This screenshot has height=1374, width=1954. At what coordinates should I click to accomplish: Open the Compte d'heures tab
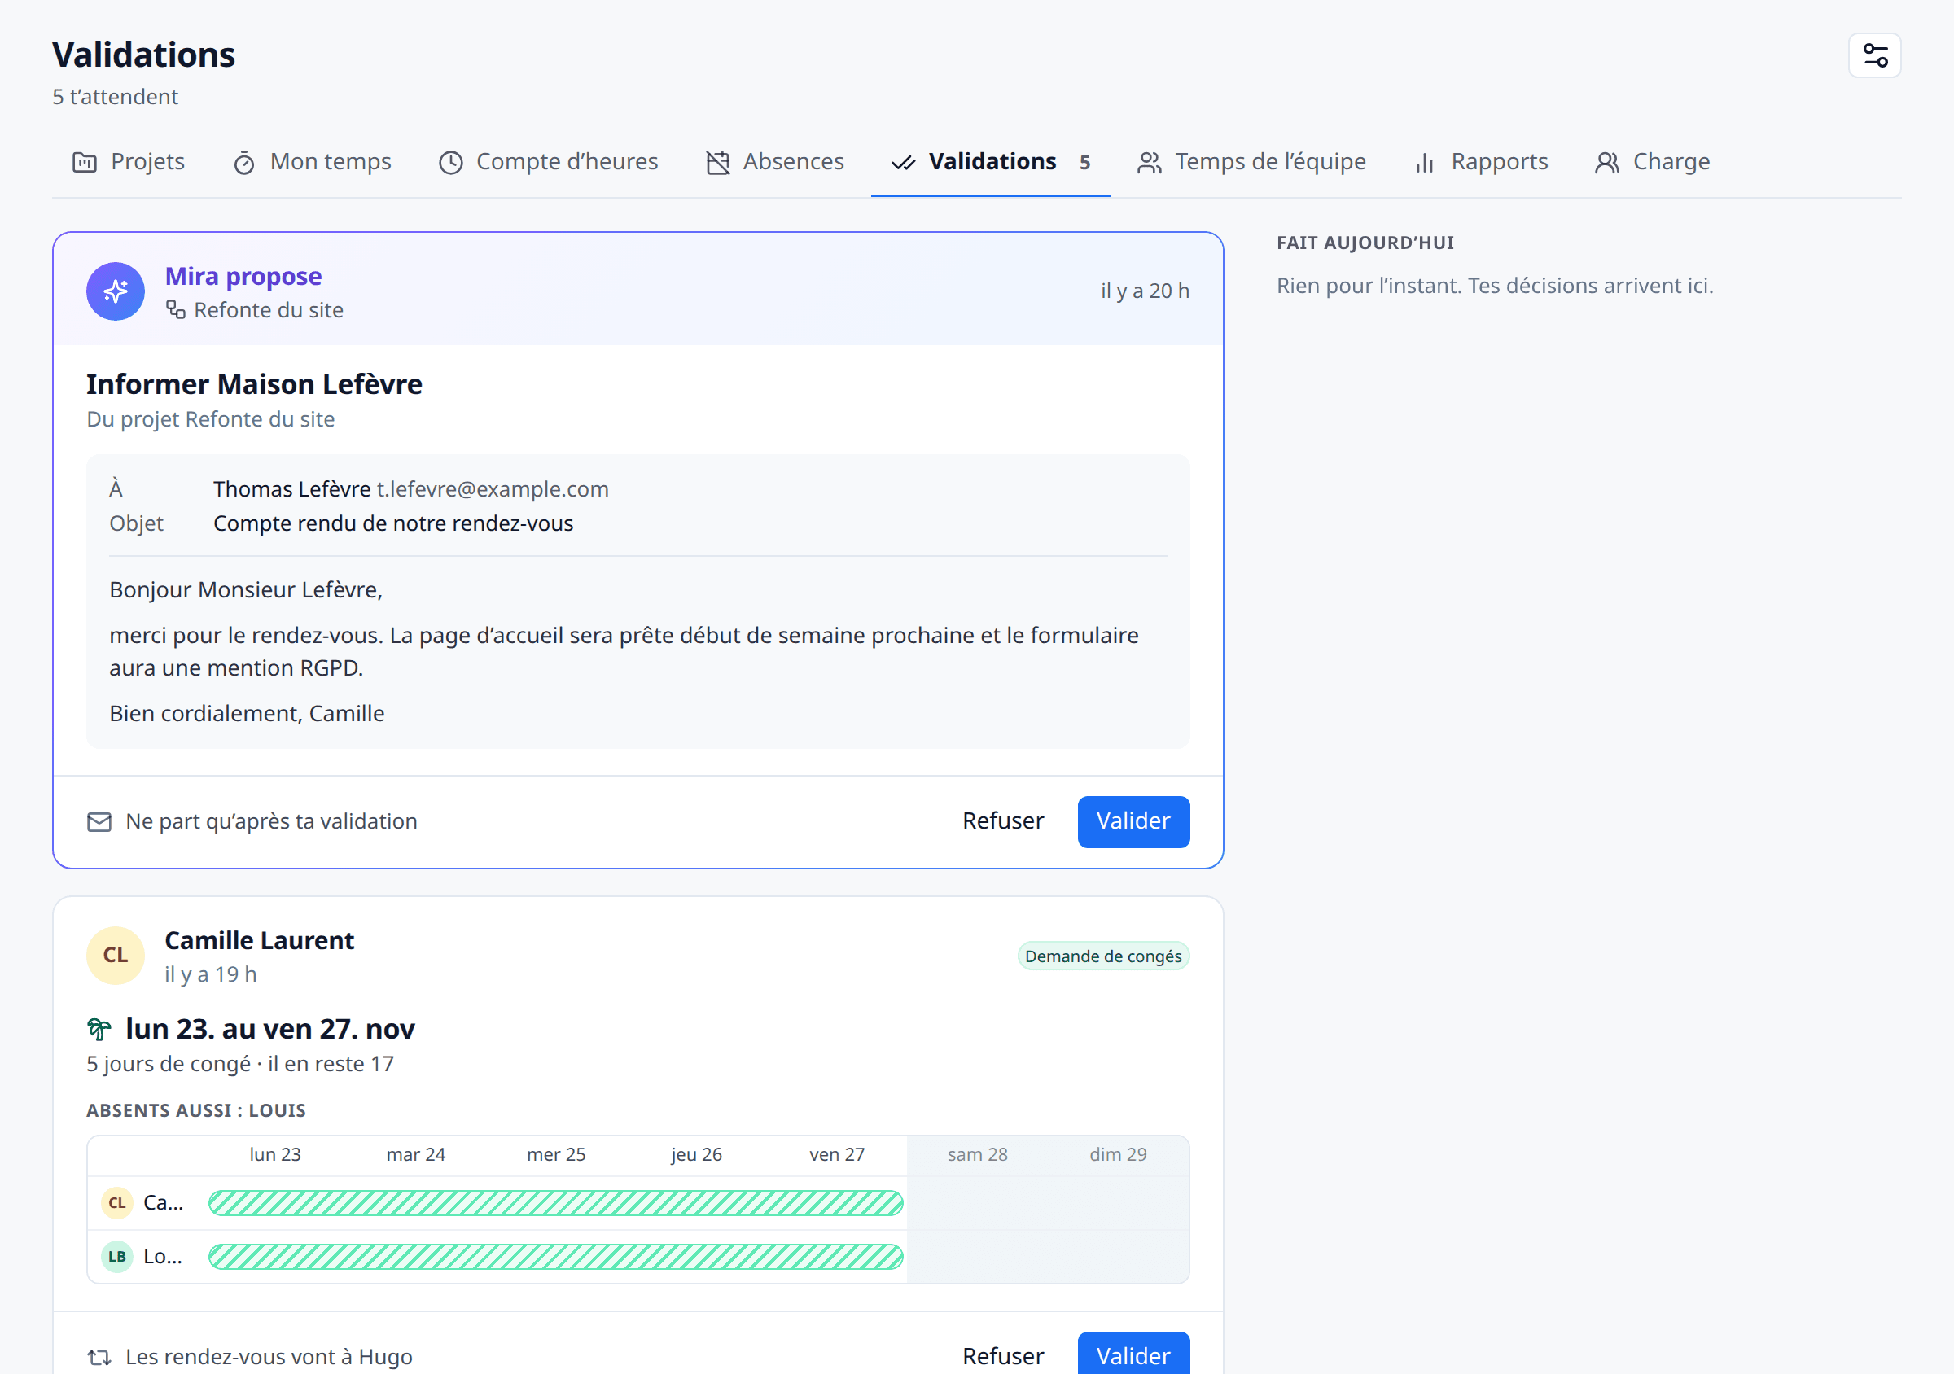pos(549,162)
